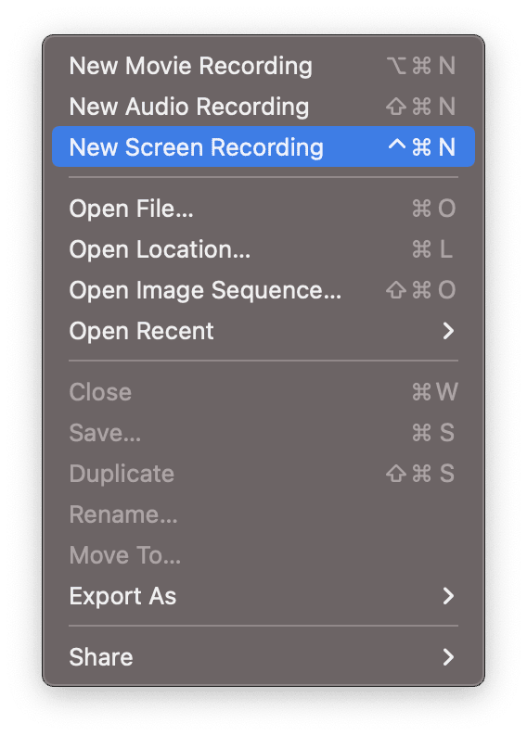The height and width of the screenshot is (736, 527).
Task: Start a New Movie Recording
Action: 263,65
